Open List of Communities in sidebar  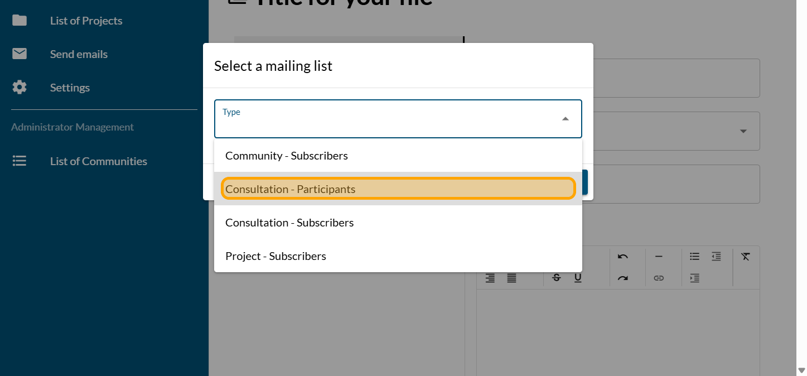pyautogui.click(x=98, y=161)
